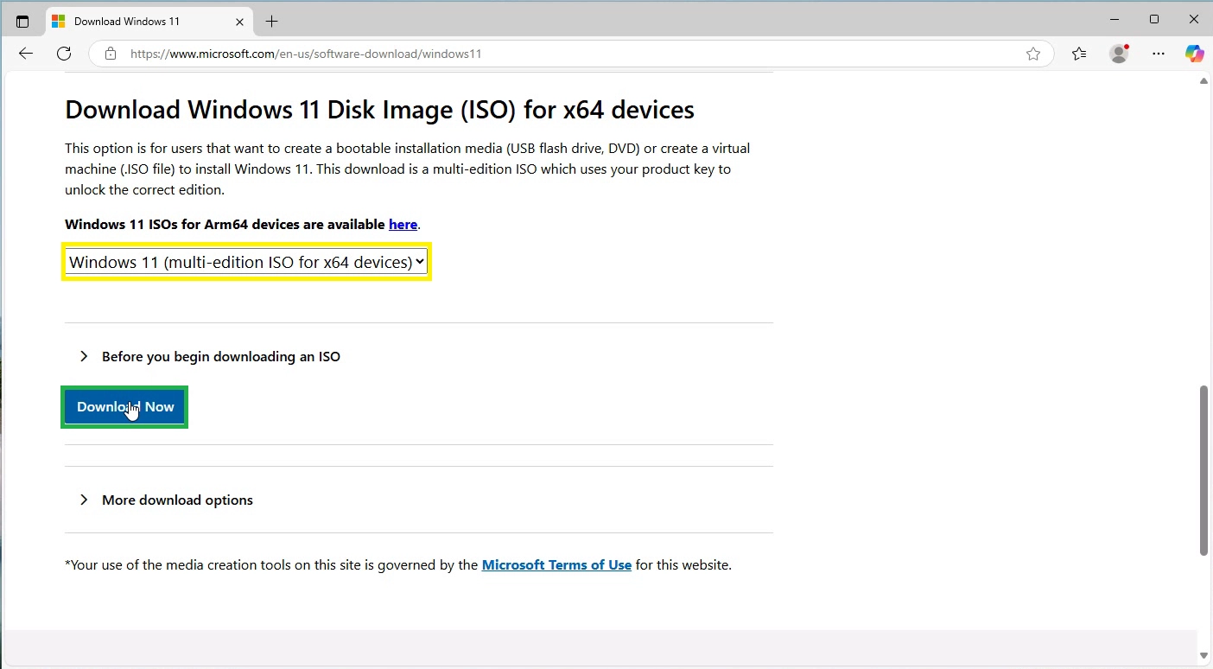The width and height of the screenshot is (1213, 669).
Task: Launch the Copilot icon in the toolbar
Action: coord(1195,54)
